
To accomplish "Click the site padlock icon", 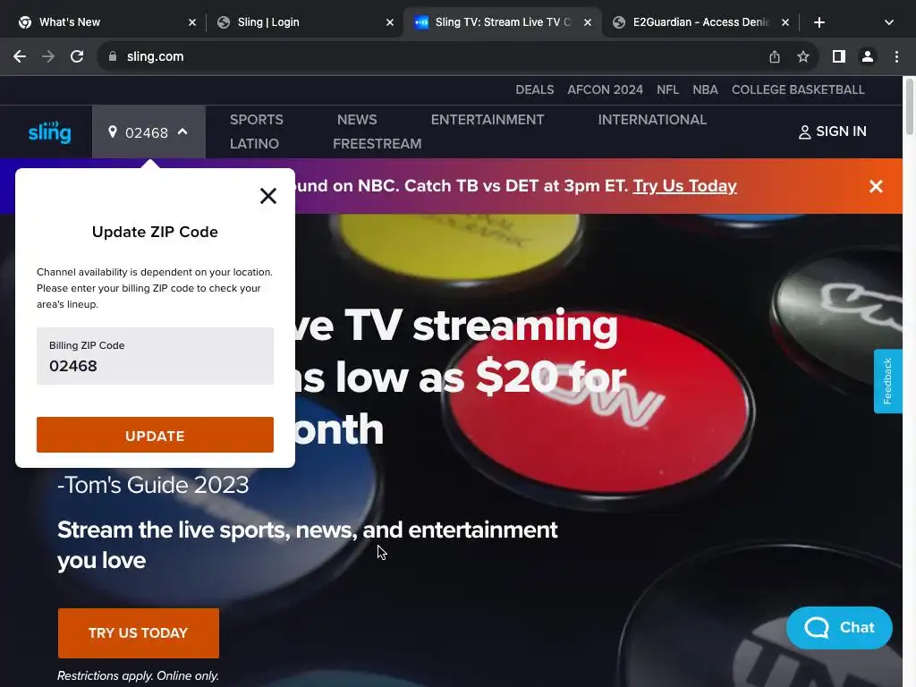I will click(113, 56).
